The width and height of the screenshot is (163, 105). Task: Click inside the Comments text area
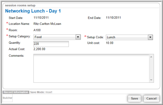click(91, 68)
